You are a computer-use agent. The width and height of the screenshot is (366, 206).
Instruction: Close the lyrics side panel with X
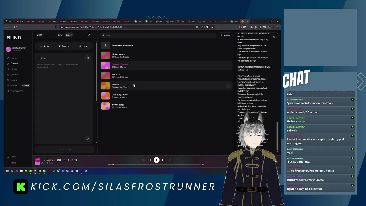(x=274, y=37)
